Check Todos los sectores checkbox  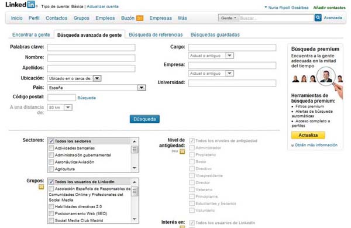pos(51,141)
